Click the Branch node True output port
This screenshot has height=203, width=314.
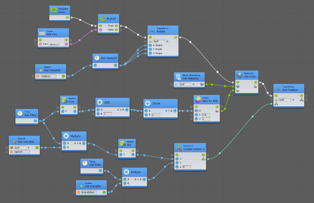click(x=116, y=25)
